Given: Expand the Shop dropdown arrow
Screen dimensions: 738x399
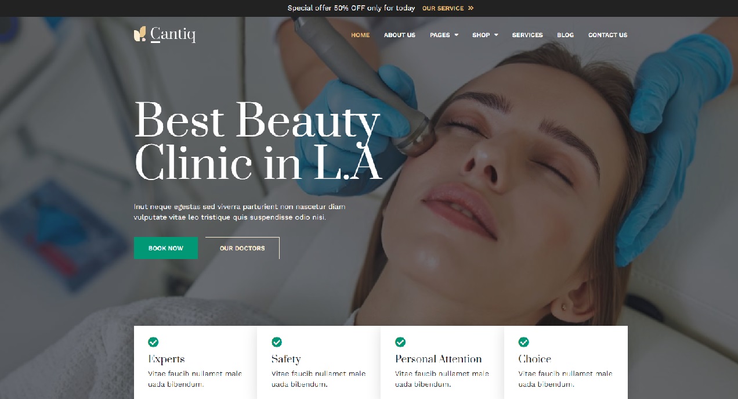Looking at the screenshot, I should [496, 35].
